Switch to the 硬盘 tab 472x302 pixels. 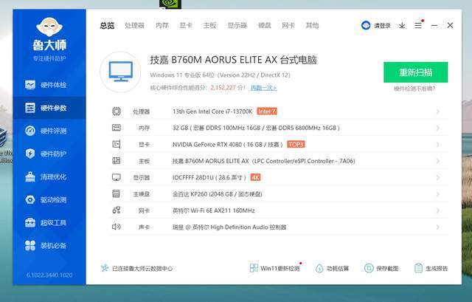(265, 26)
